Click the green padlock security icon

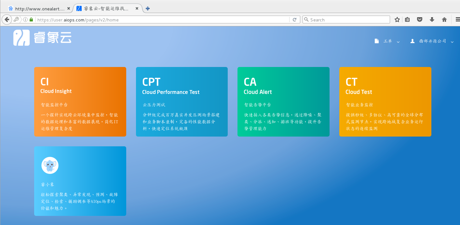(31, 20)
